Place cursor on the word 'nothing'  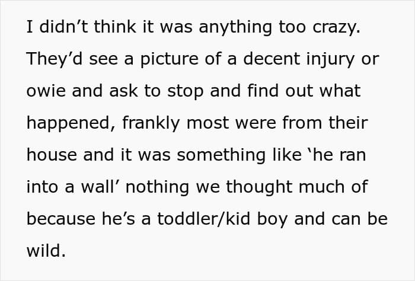tap(157, 187)
